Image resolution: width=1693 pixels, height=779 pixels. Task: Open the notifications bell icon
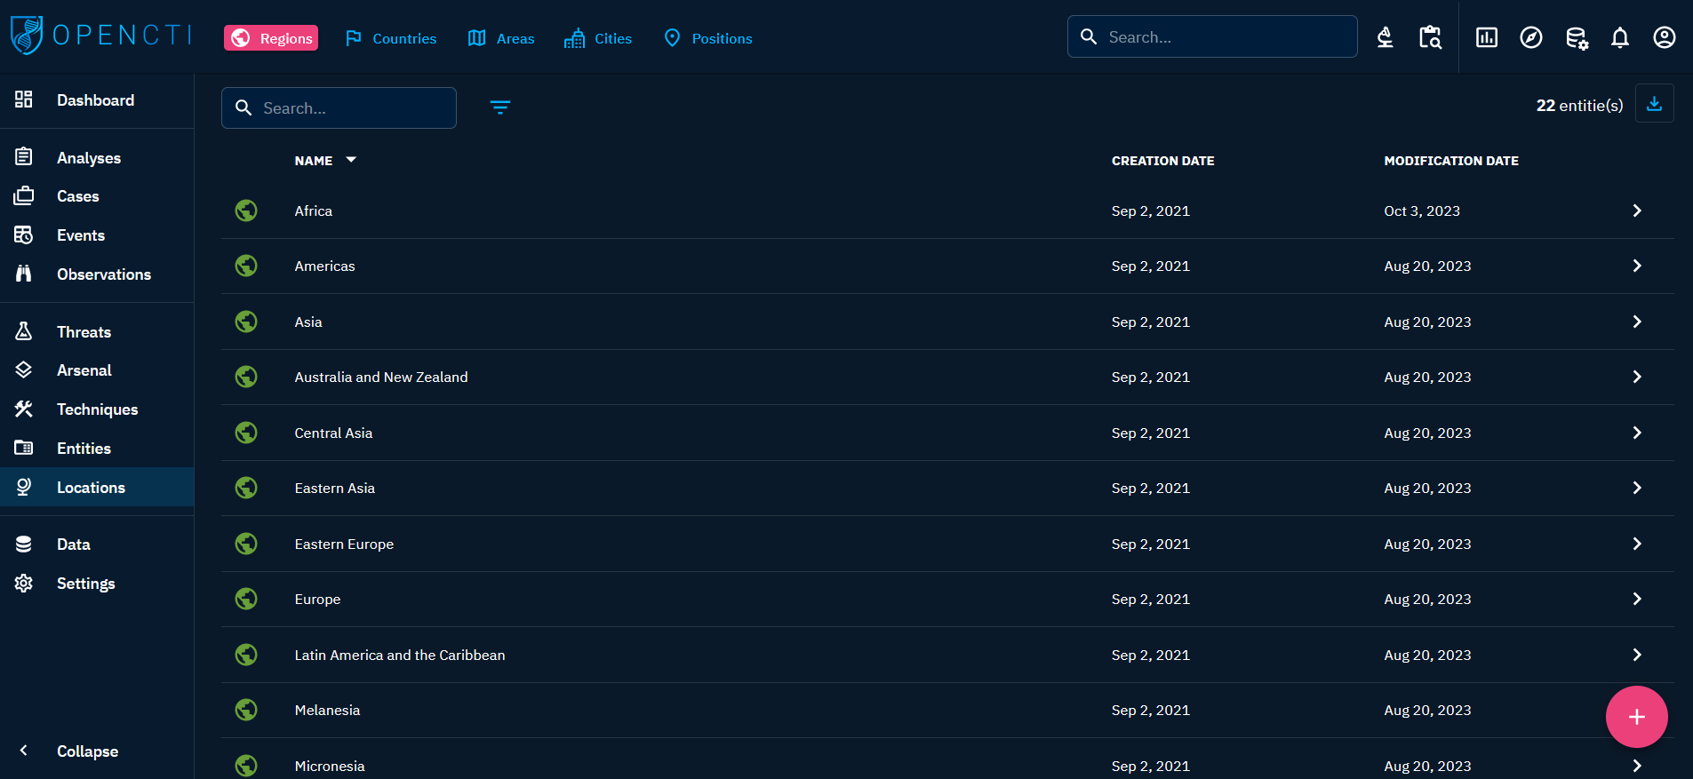coord(1619,37)
